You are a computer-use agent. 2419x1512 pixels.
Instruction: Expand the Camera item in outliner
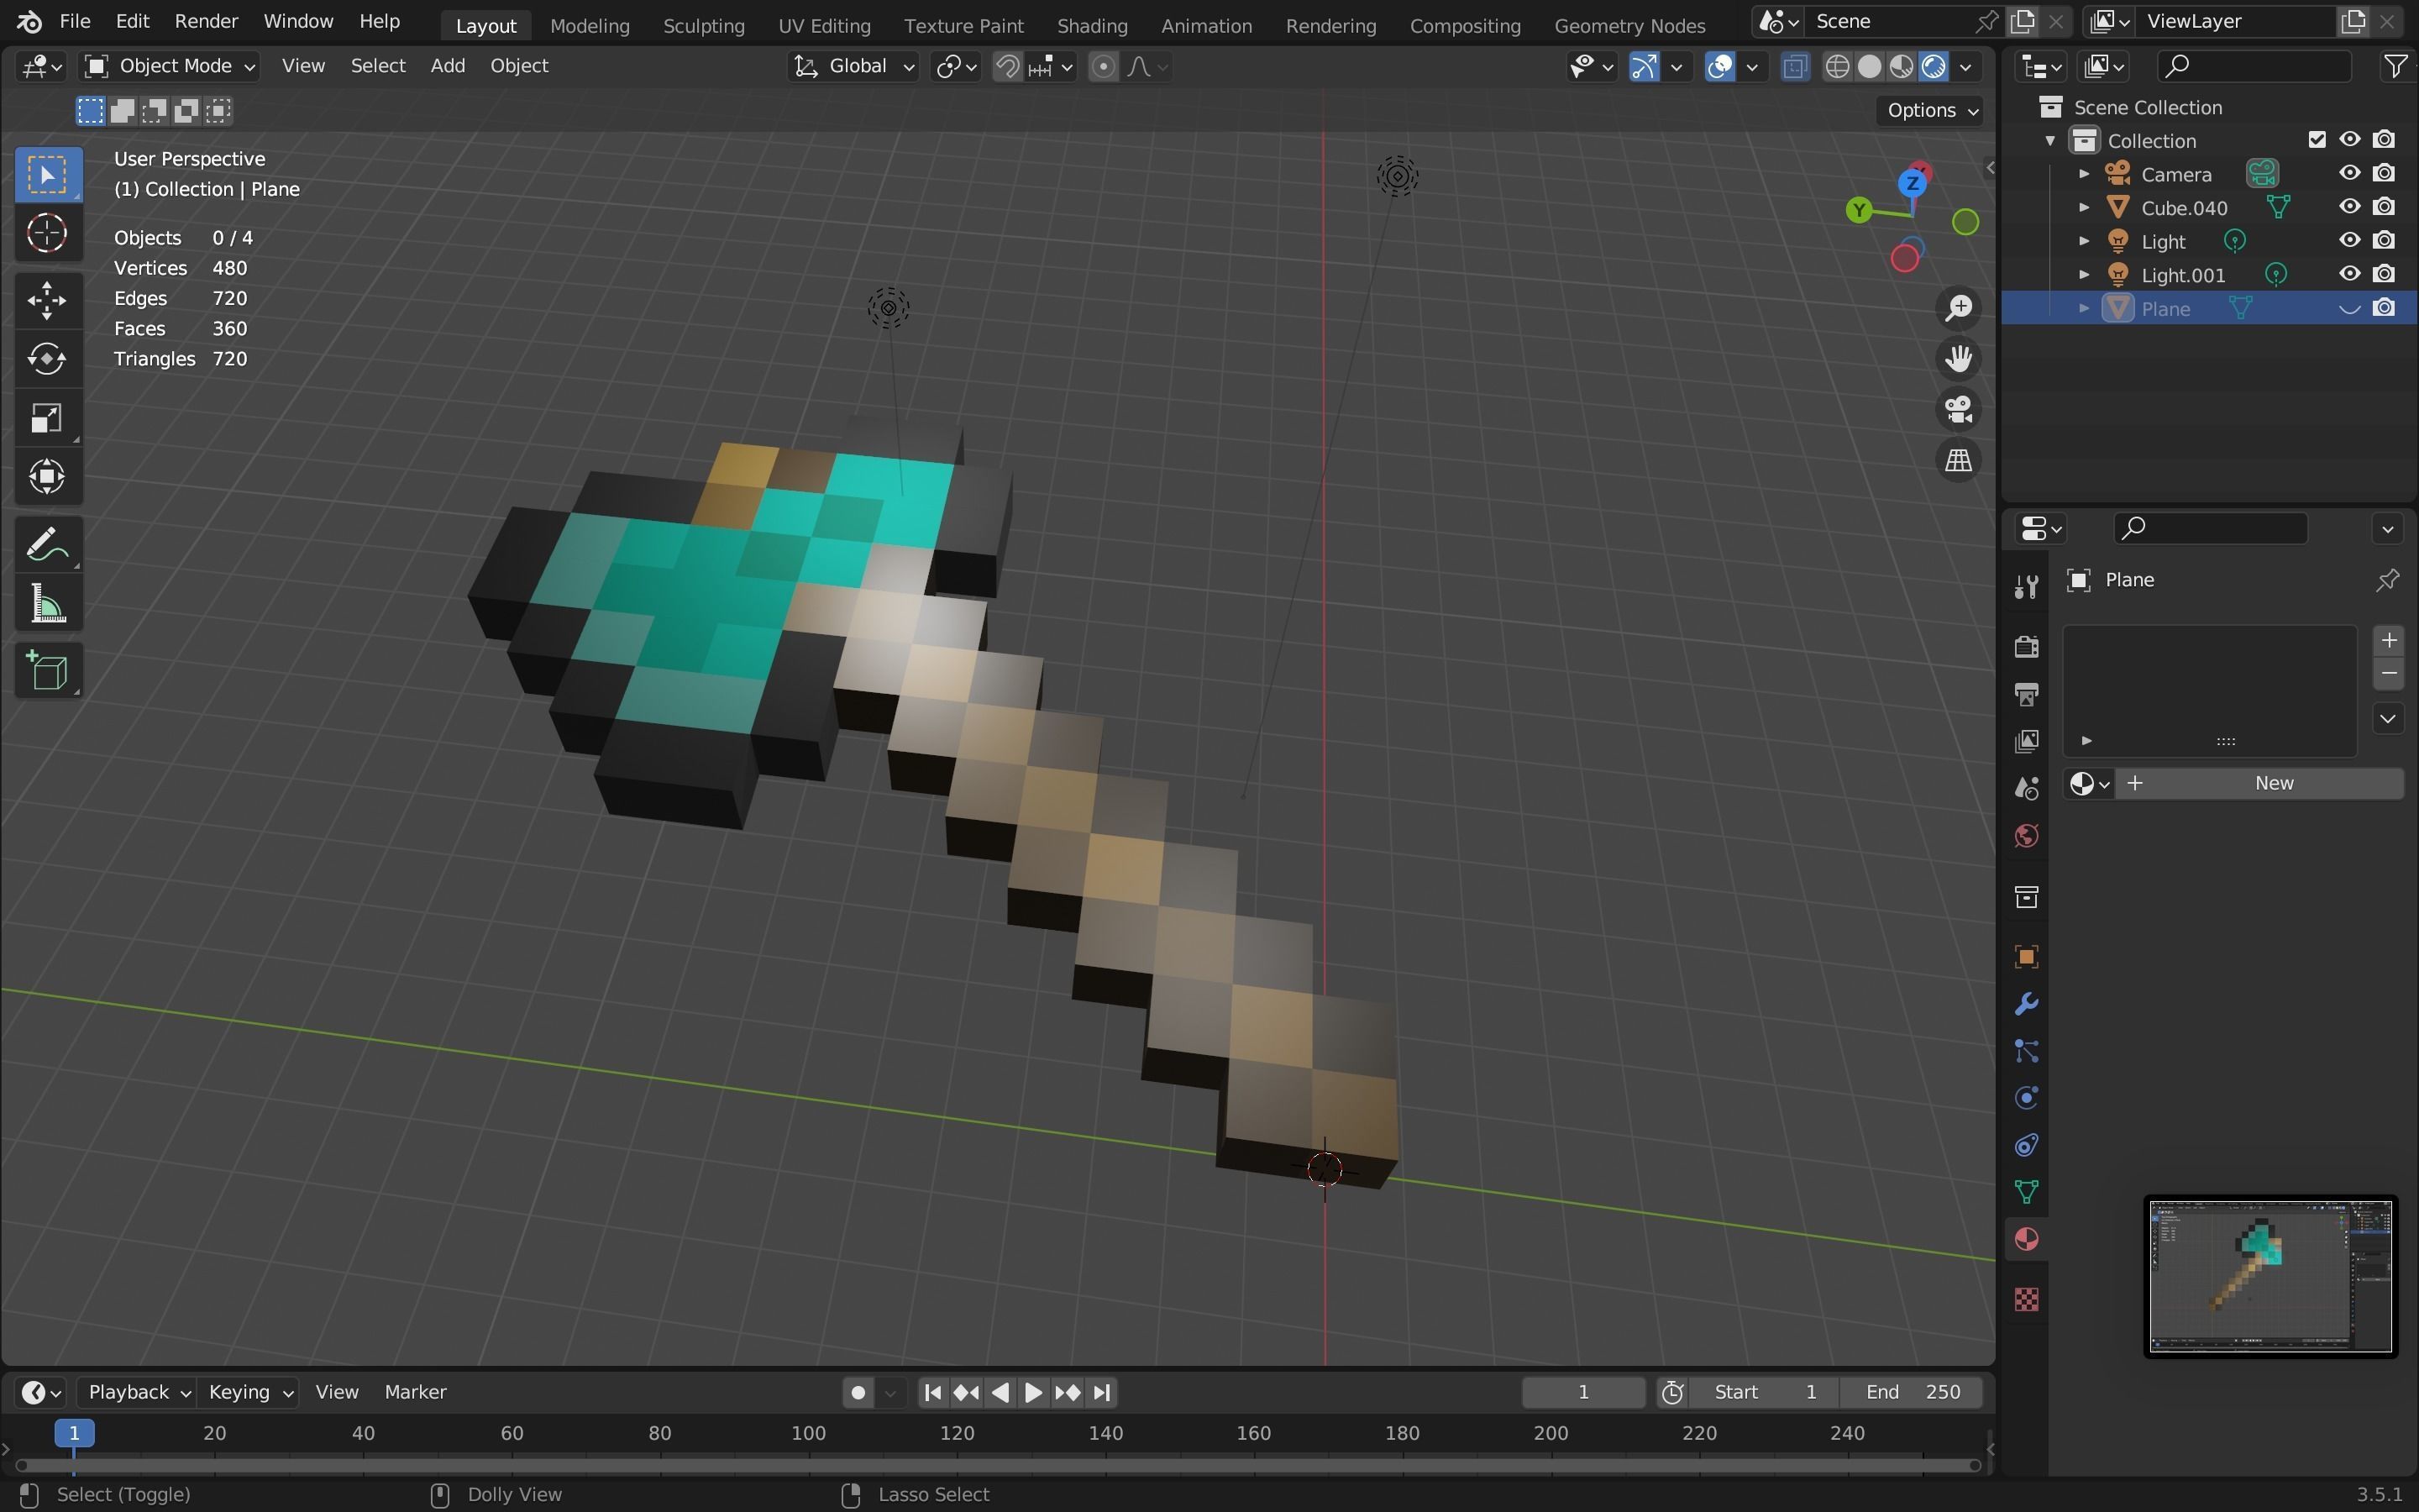pos(2084,174)
